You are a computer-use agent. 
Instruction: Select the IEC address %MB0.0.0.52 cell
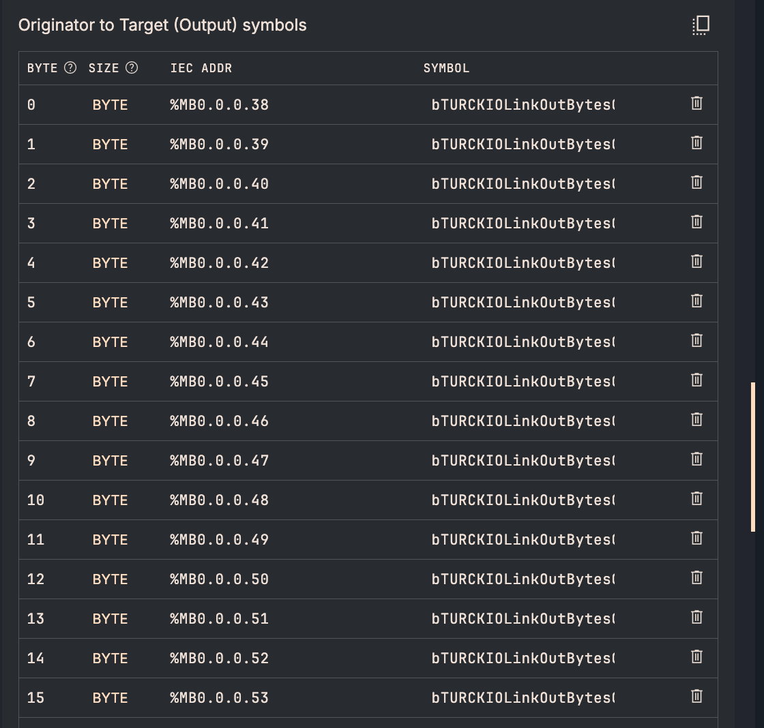pyautogui.click(x=219, y=658)
